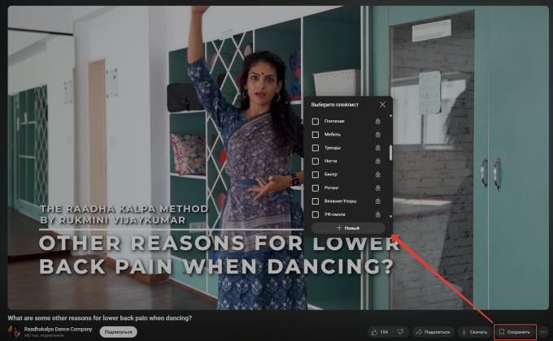The height and width of the screenshot is (341, 553).
Task: Click lock icon next to Мебель playlist
Action: pos(378,135)
